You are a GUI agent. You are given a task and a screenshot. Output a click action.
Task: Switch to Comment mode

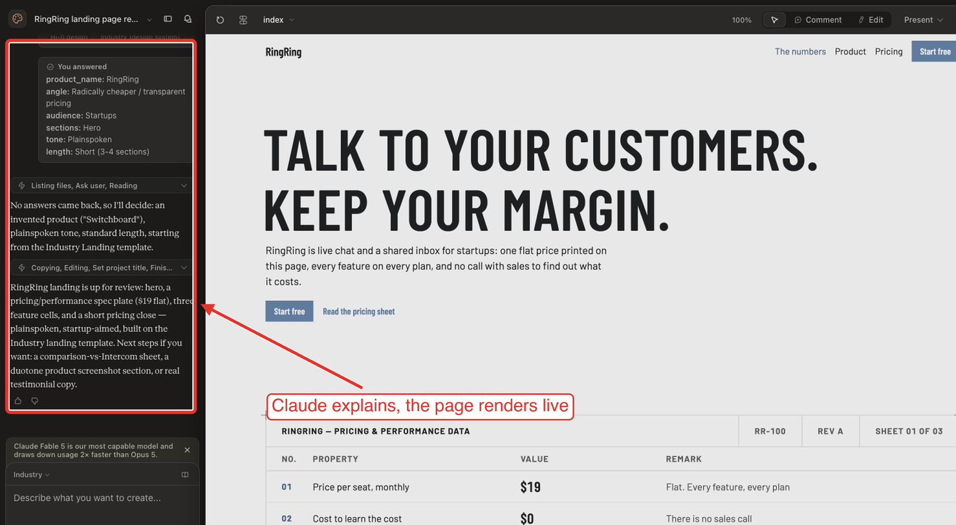click(818, 20)
